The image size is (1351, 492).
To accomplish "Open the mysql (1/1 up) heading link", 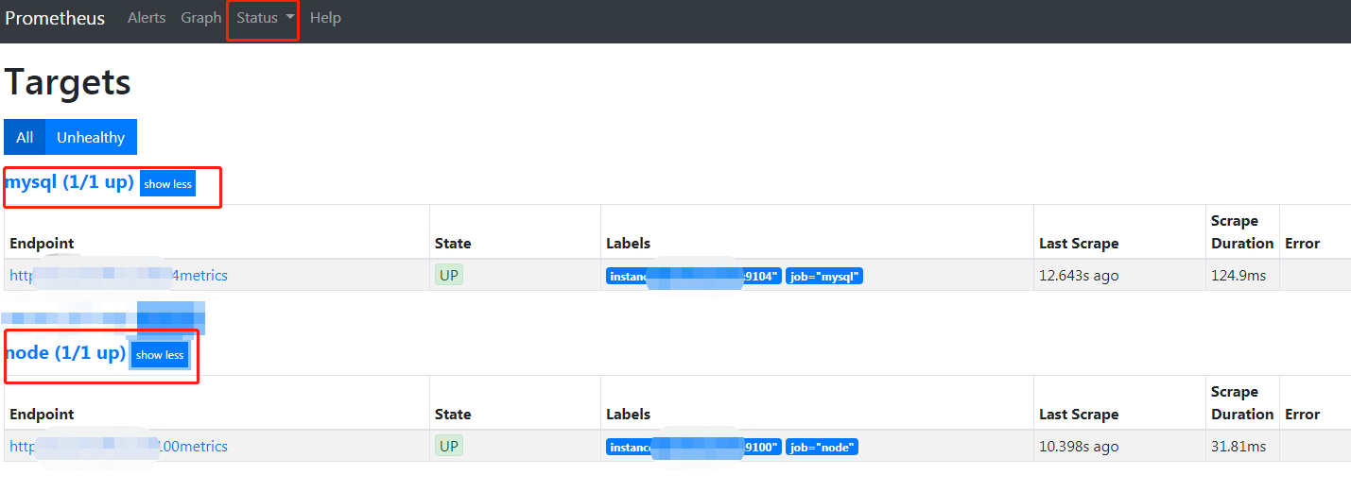I will (x=70, y=182).
